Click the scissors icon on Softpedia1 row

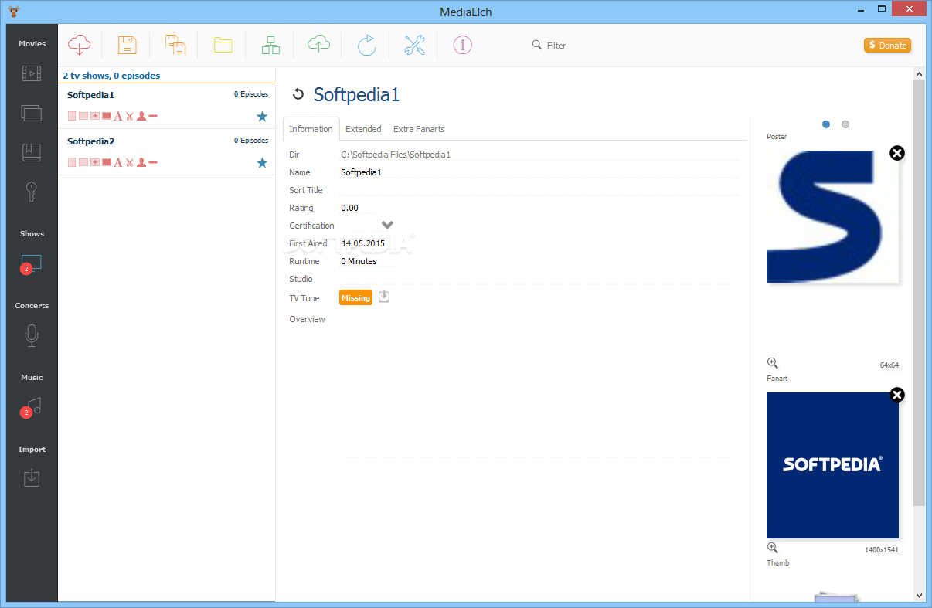tap(130, 117)
